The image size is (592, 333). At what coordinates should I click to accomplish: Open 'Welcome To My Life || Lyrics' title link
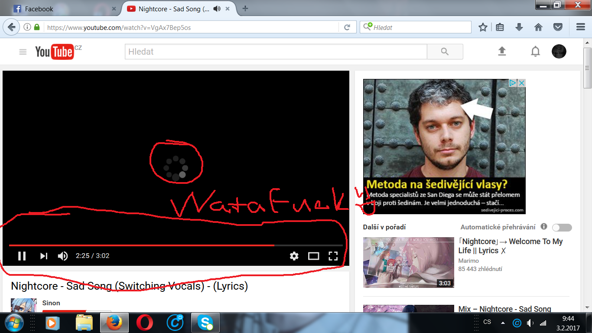(511, 246)
